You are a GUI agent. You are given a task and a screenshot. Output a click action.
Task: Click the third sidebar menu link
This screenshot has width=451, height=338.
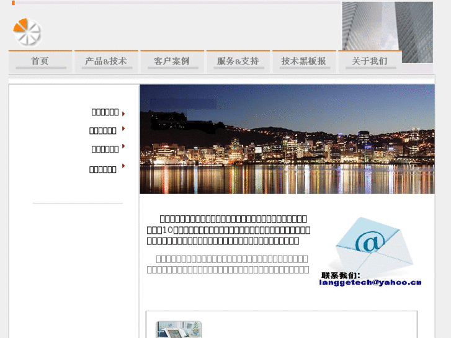(105, 149)
